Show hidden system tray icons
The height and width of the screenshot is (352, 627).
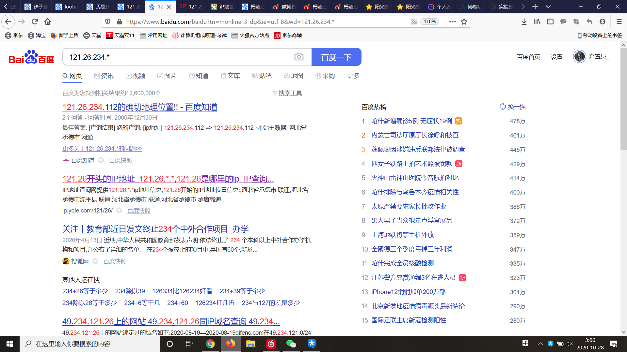540,344
